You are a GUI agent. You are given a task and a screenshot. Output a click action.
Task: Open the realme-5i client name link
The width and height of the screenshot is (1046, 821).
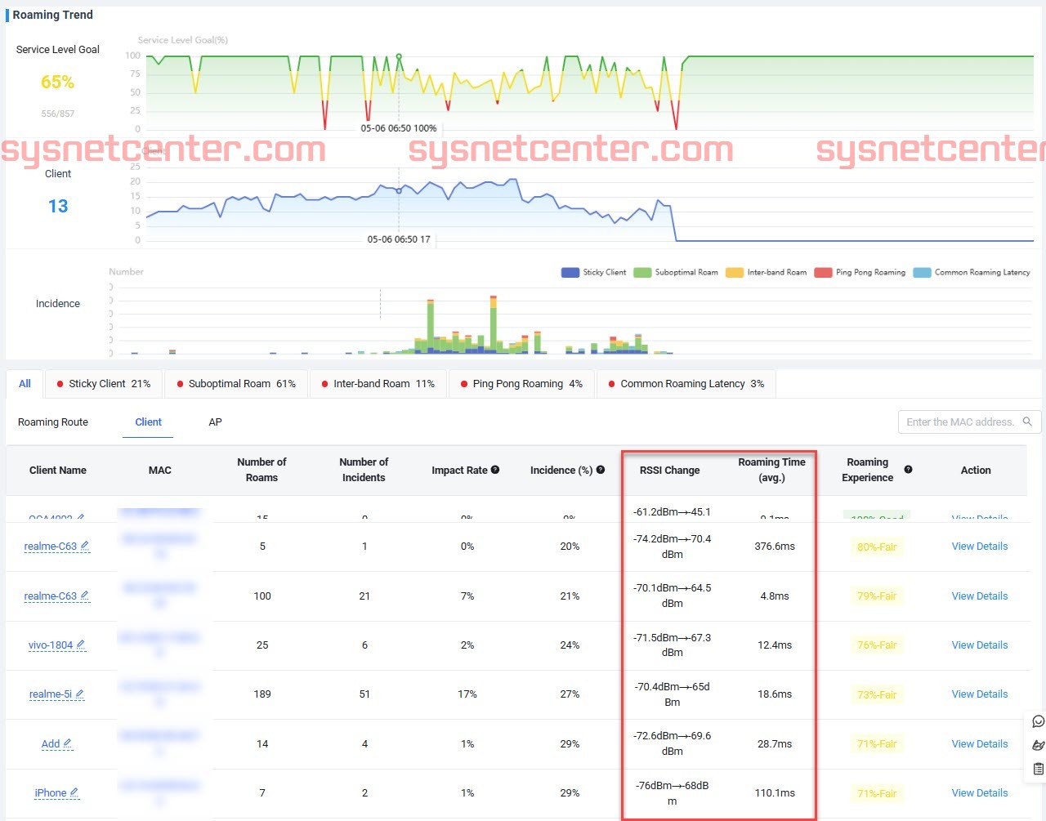51,694
